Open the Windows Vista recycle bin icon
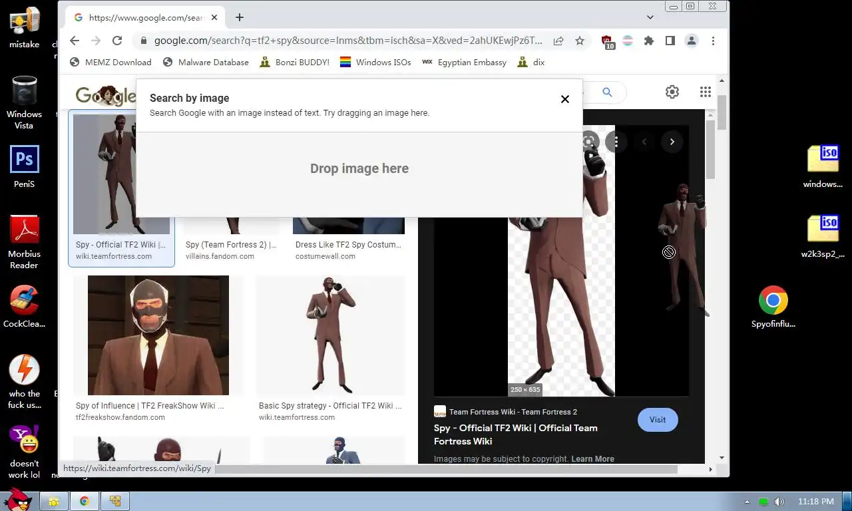The image size is (852, 511). tap(24, 102)
